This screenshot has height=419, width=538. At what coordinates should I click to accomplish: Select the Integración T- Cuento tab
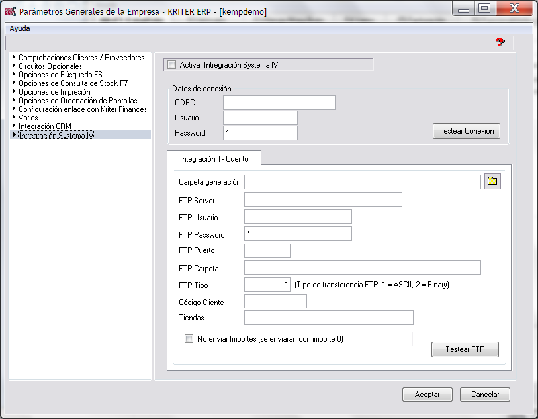(x=214, y=159)
